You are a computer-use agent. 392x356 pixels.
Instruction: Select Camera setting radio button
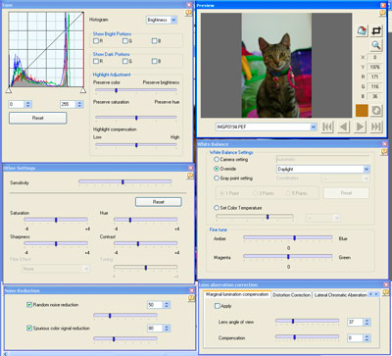pyautogui.click(x=217, y=160)
